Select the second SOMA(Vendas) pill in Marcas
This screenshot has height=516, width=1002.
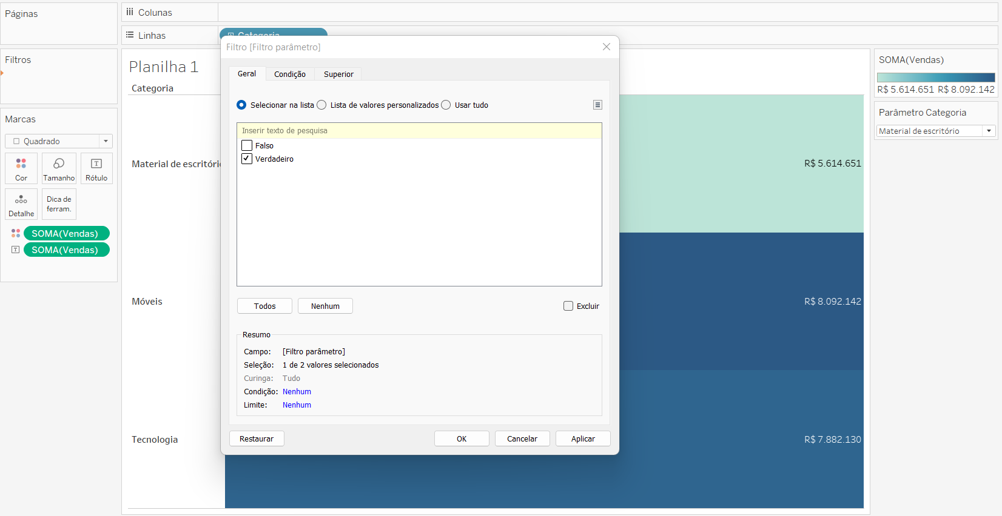[x=66, y=250]
